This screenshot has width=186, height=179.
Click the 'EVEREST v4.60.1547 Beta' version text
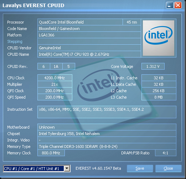[98, 168]
